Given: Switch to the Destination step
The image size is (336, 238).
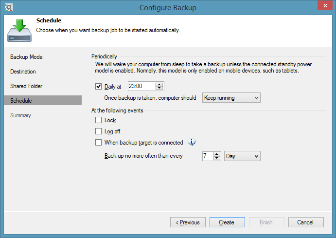Looking at the screenshot, I should [x=23, y=72].
